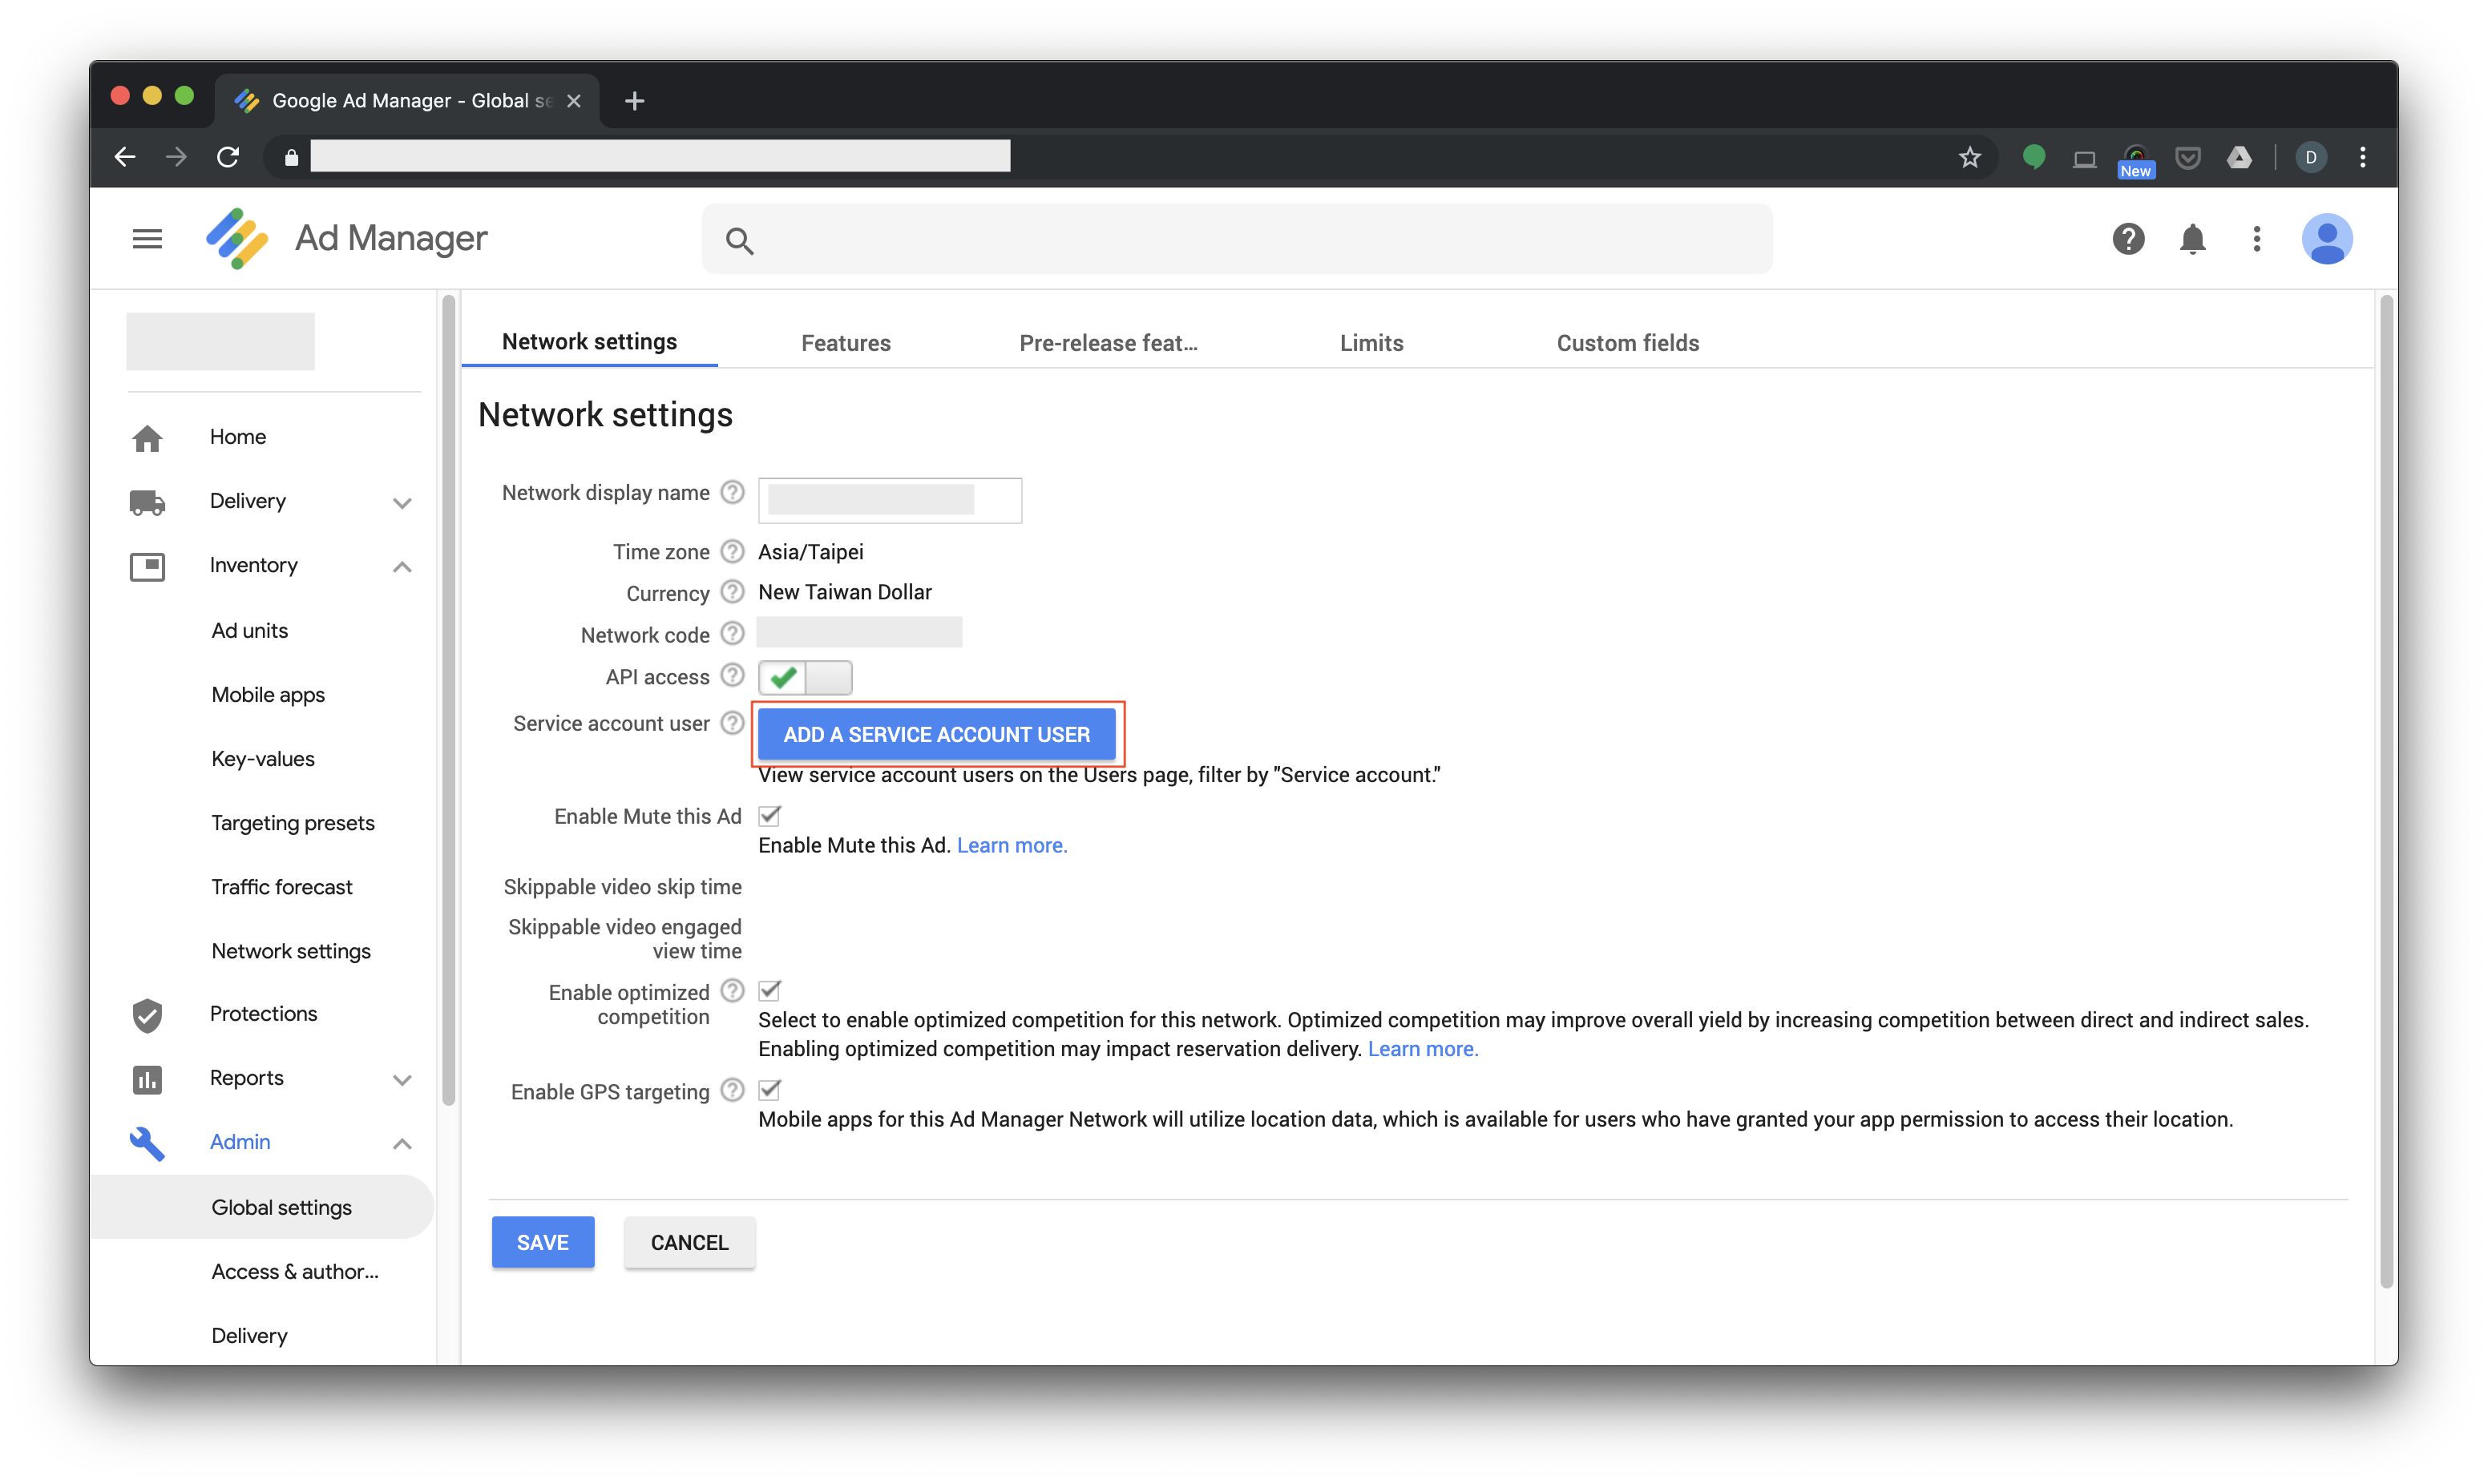Uncheck the Enable Mute this Ad checkbox
Screen dimensions: 2488x1484
click(x=770, y=816)
